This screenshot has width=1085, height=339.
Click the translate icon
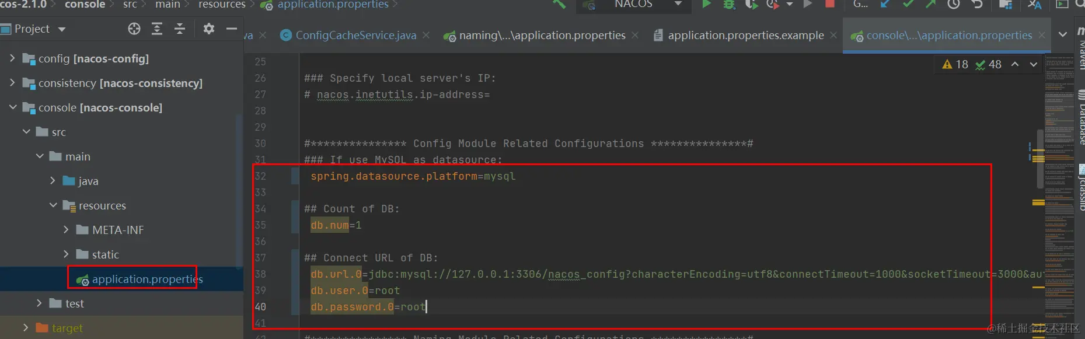(1034, 4)
